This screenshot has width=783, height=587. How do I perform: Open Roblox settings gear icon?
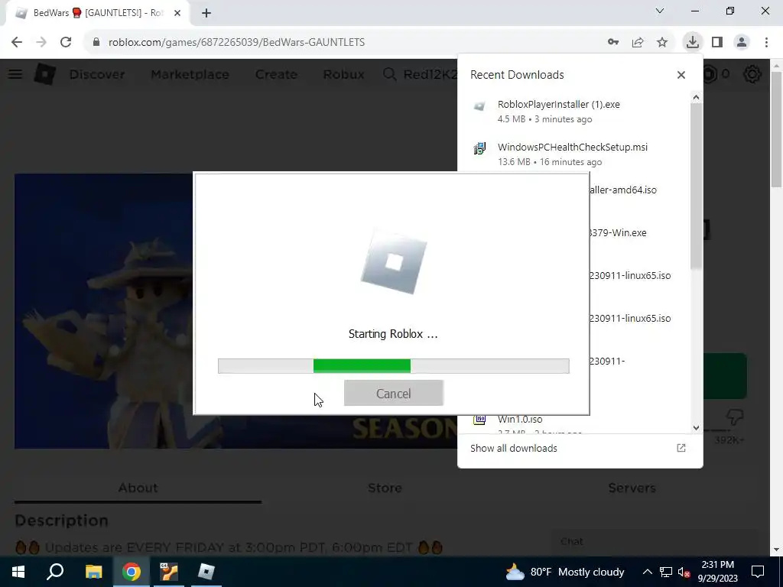point(752,74)
